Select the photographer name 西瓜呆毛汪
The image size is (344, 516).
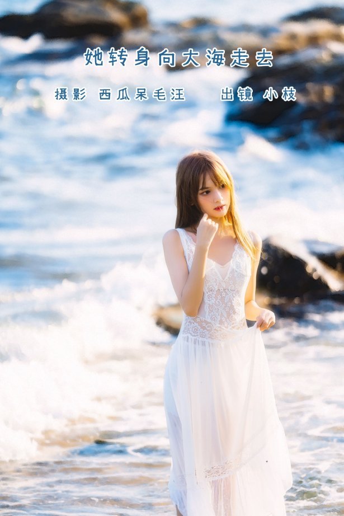point(142,94)
